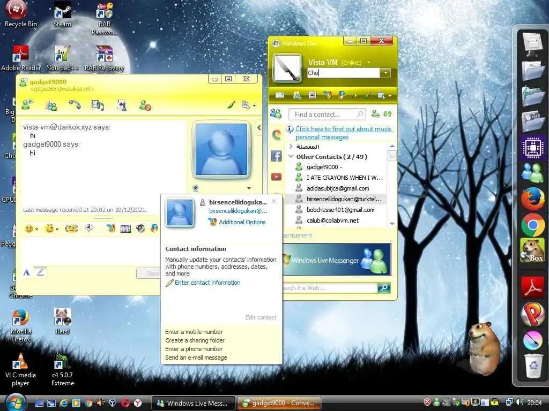
Task: Invite someone to this conversation icon
Action: (27, 105)
